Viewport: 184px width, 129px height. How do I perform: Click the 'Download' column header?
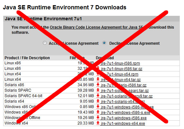105,58
